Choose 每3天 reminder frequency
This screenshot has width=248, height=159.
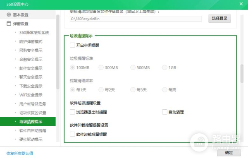pyautogui.click(x=133, y=90)
